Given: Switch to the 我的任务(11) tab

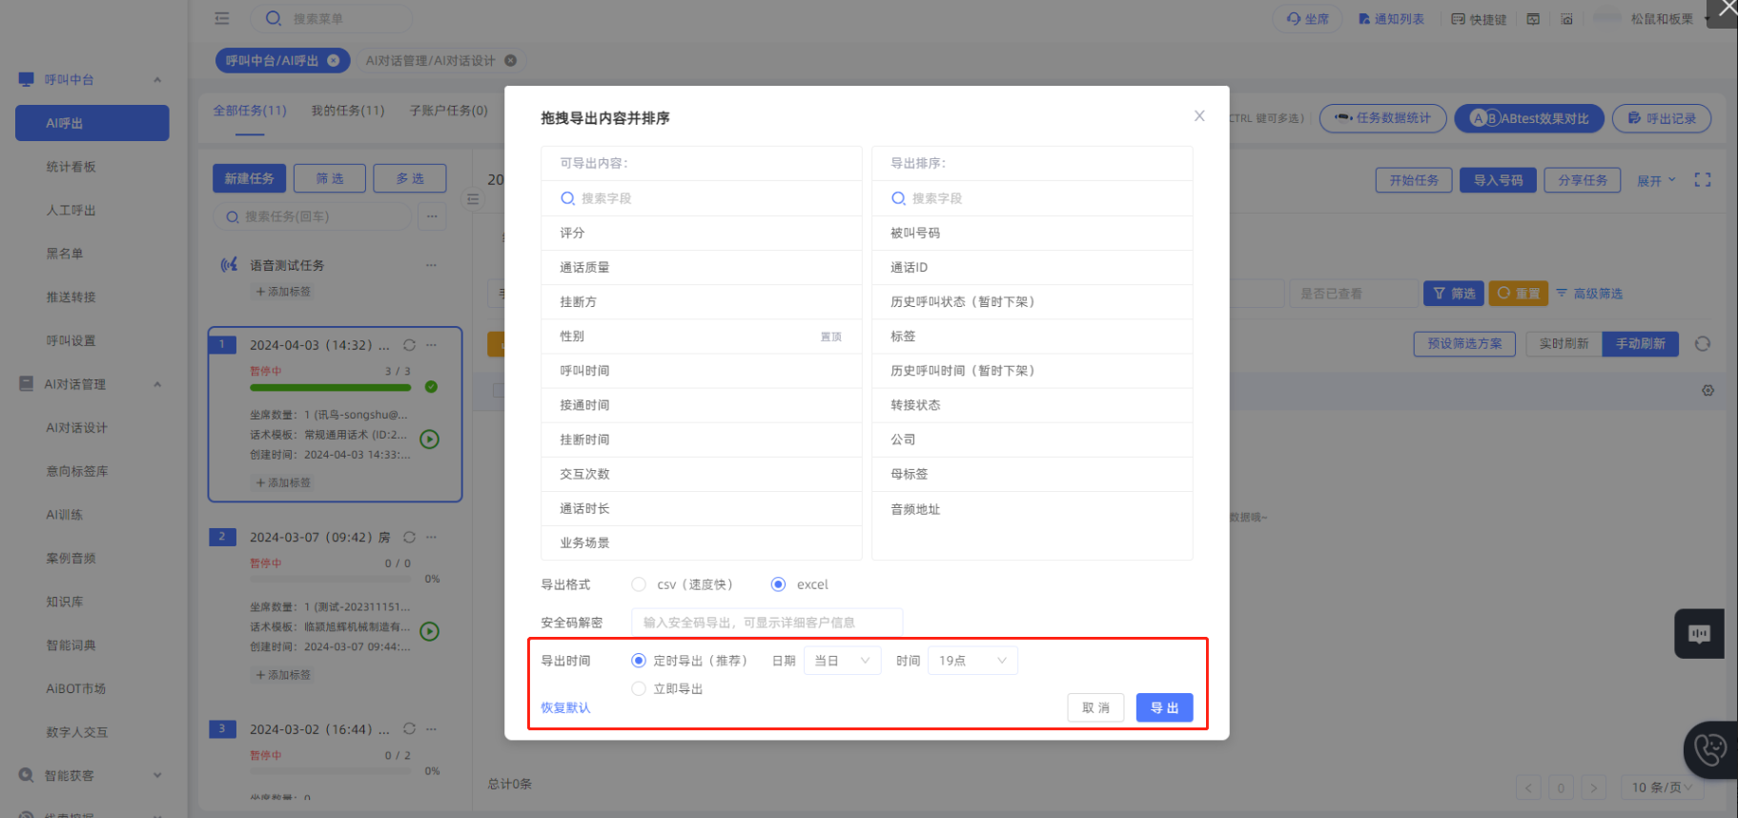Looking at the screenshot, I should click(x=348, y=111).
